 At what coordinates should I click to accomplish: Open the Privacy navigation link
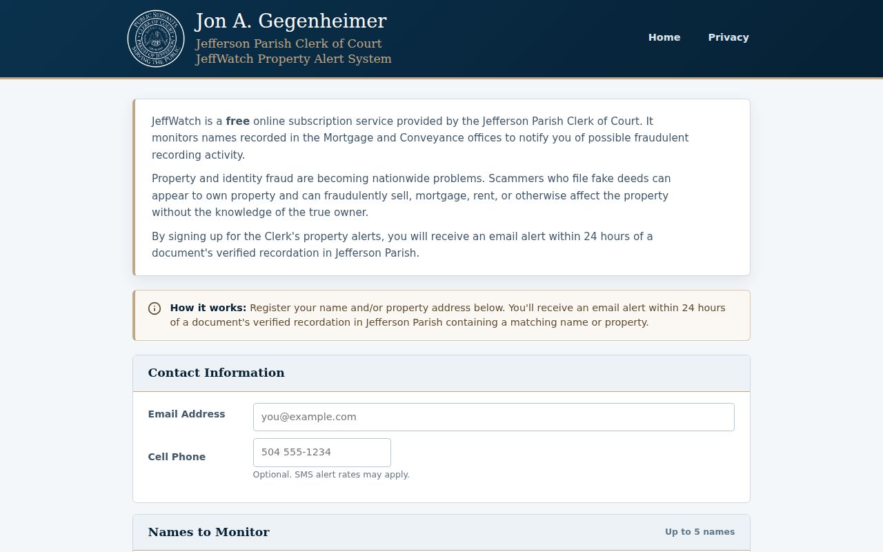(728, 37)
